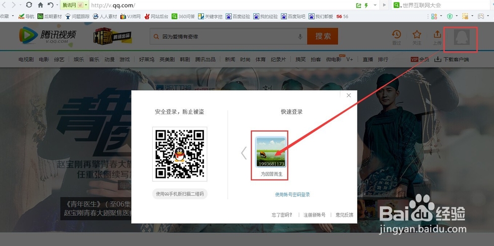
Task: Open the 百度经验 bookmark
Action: [238, 16]
